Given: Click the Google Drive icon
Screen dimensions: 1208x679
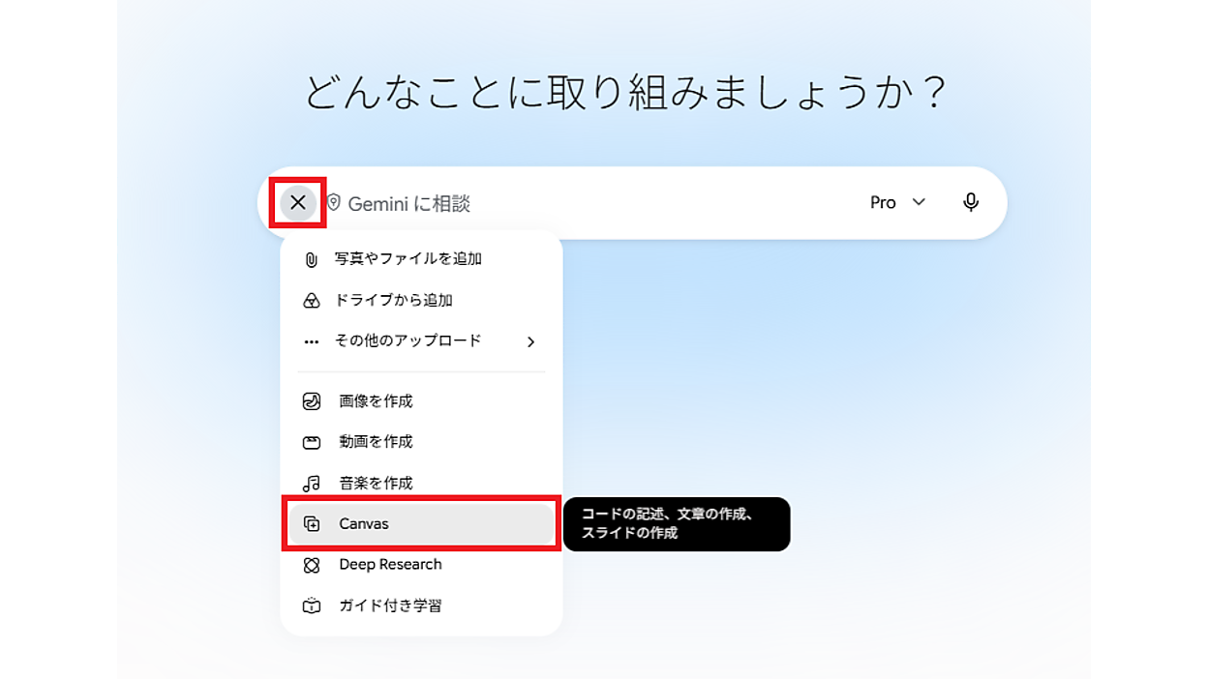Looking at the screenshot, I should tap(312, 301).
